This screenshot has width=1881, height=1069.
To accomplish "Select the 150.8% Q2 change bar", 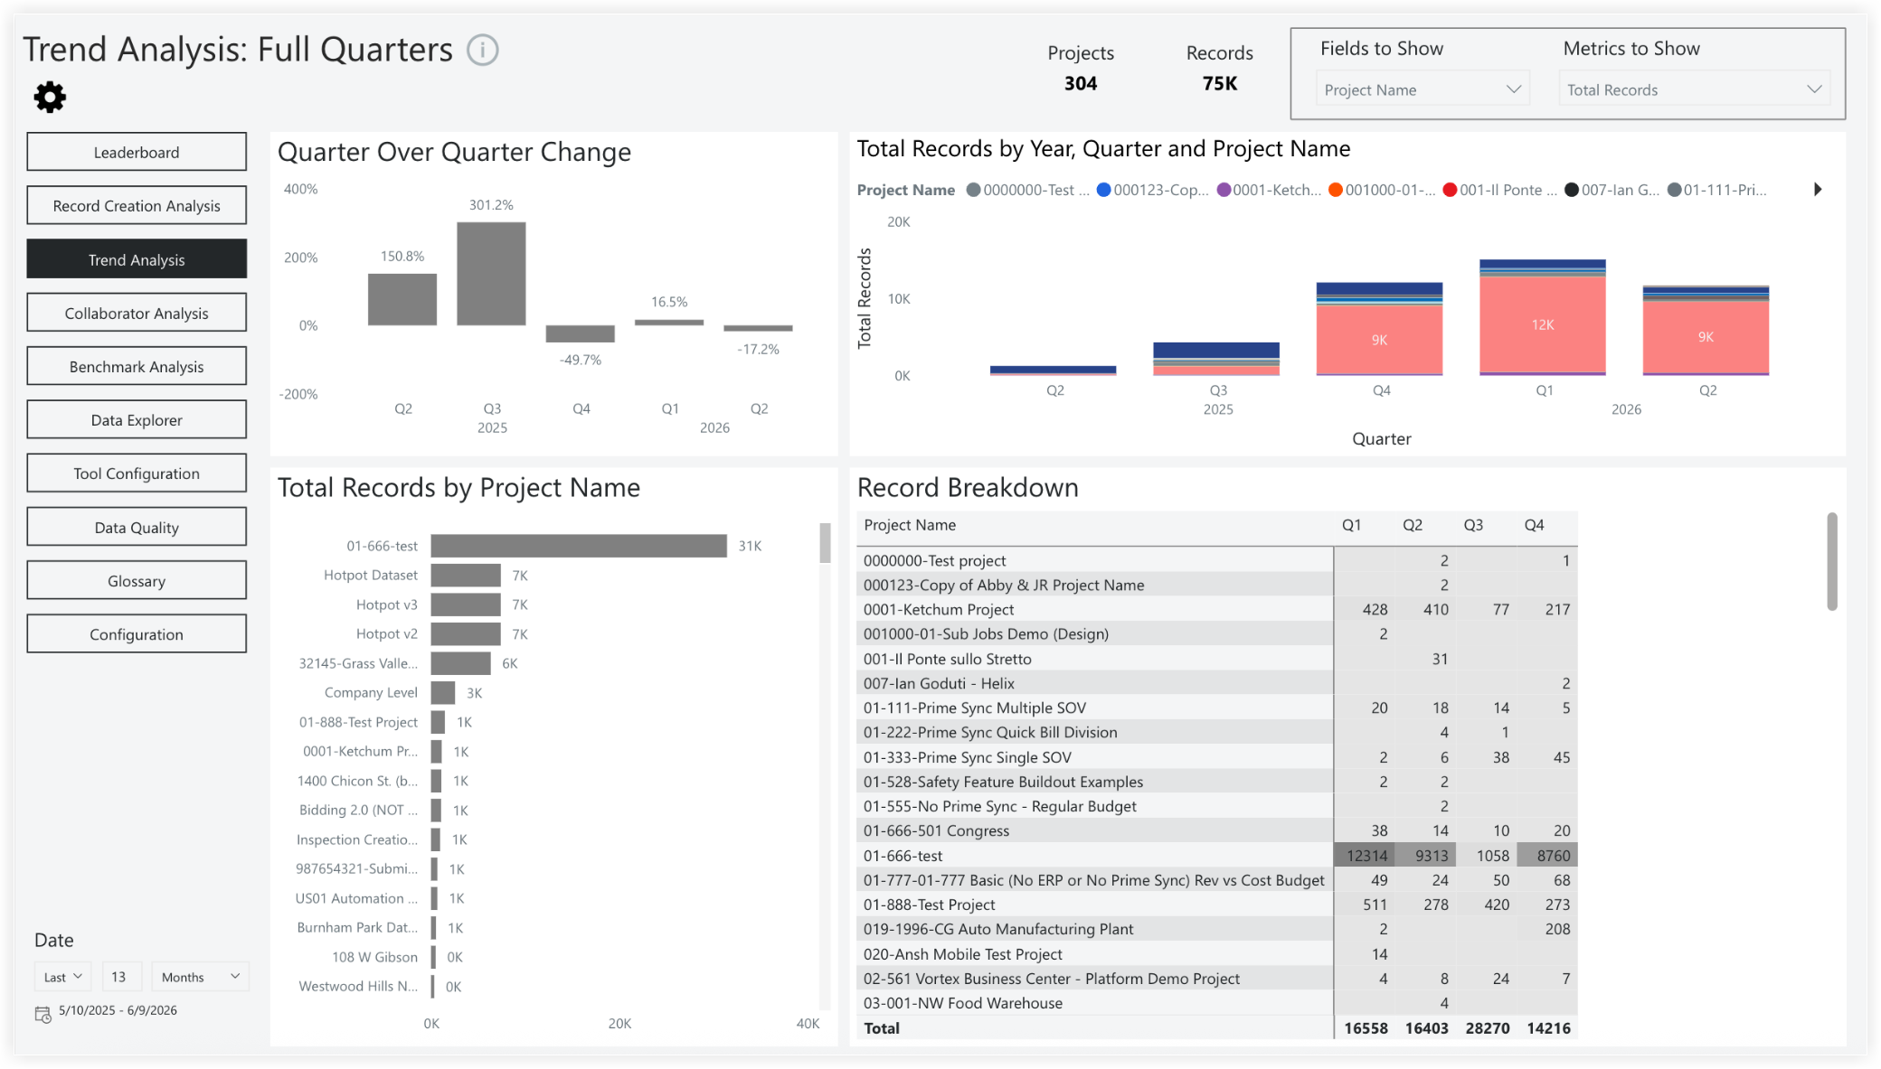I will click(x=402, y=299).
